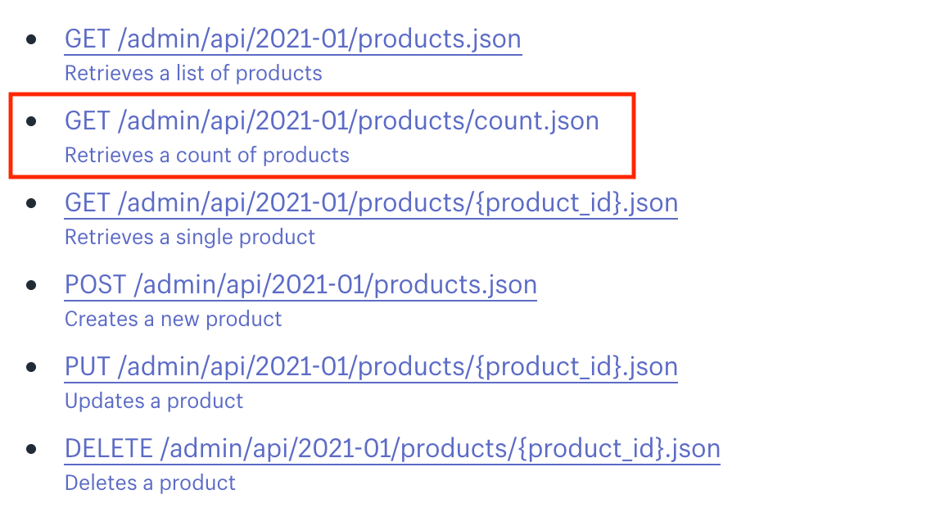Image resolution: width=940 pixels, height=526 pixels.
Task: Select the 'Deletes a product' description
Action: click(150, 483)
